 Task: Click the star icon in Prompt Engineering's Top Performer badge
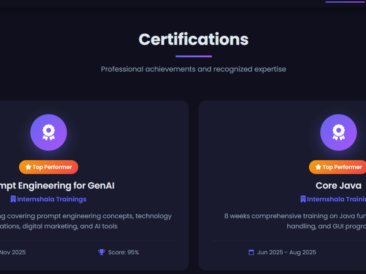(28, 167)
